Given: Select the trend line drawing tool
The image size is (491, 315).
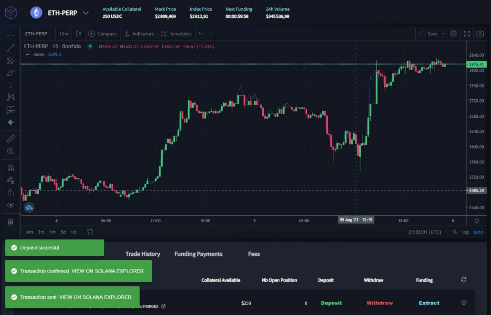Looking at the screenshot, I should coord(11,48).
